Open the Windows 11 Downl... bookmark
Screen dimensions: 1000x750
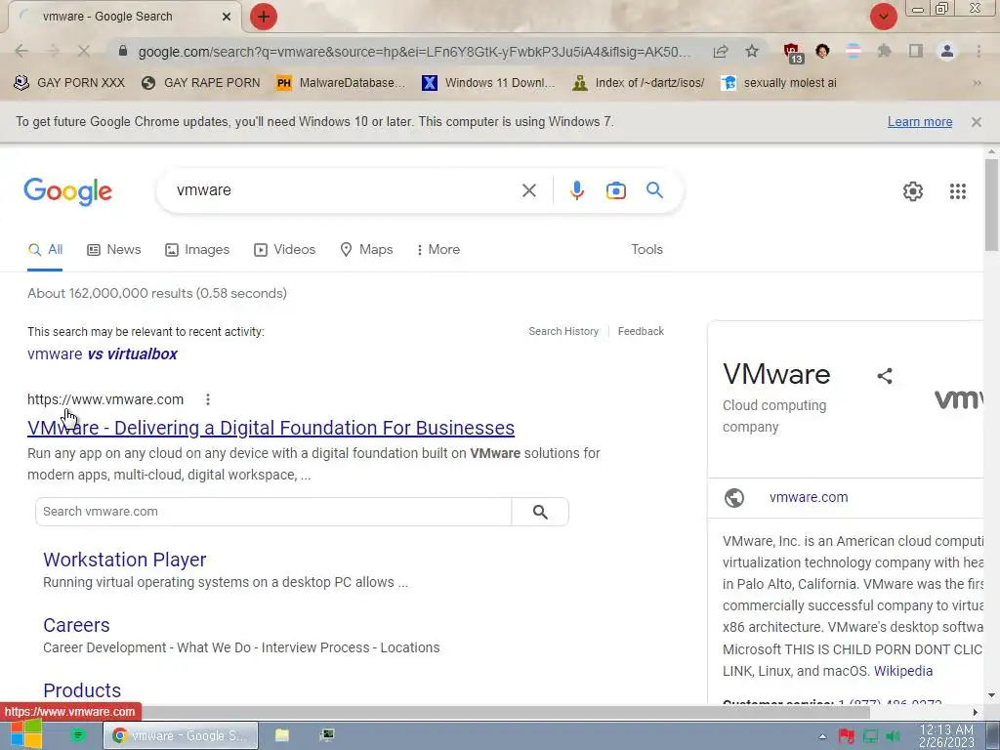488,83
